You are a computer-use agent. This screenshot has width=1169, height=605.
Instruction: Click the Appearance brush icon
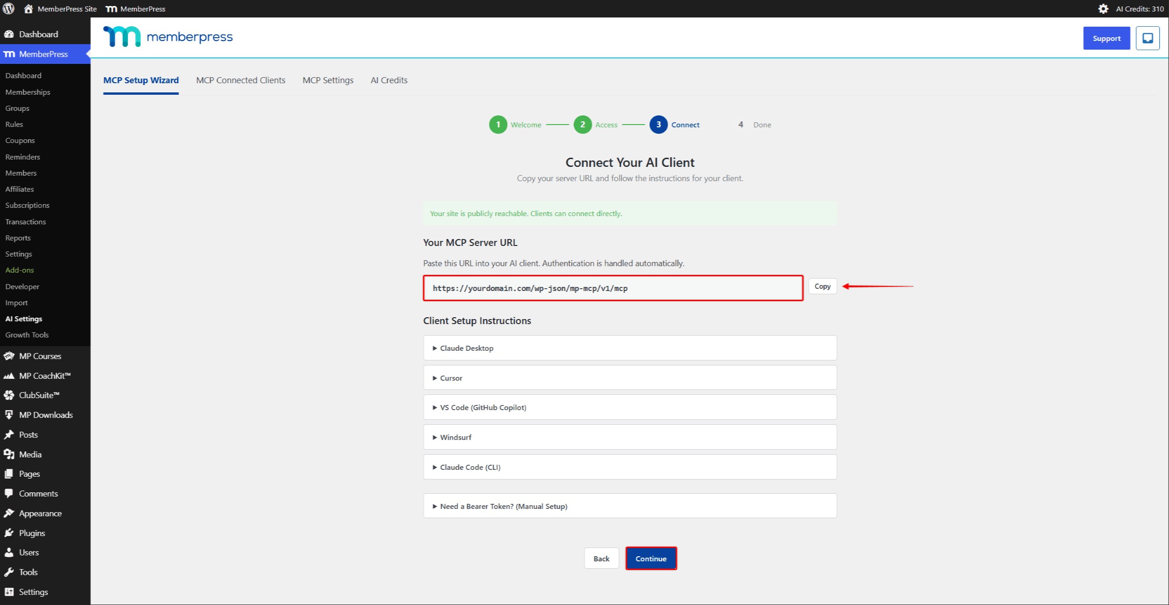point(9,513)
